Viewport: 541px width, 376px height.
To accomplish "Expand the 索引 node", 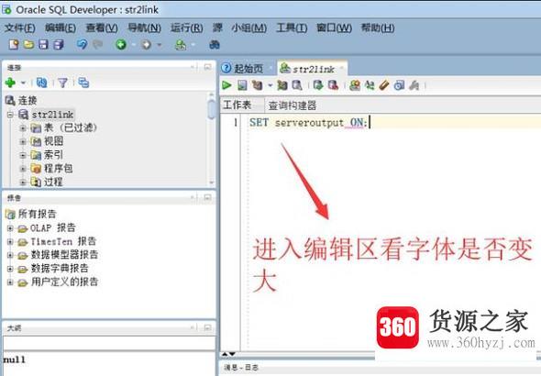I will click(23, 155).
